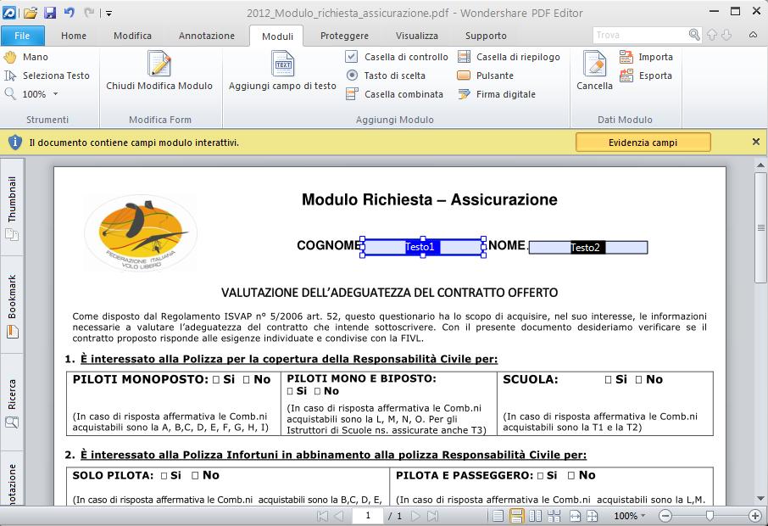The width and height of the screenshot is (768, 526).
Task: Go to the last page
Action: tap(433, 516)
